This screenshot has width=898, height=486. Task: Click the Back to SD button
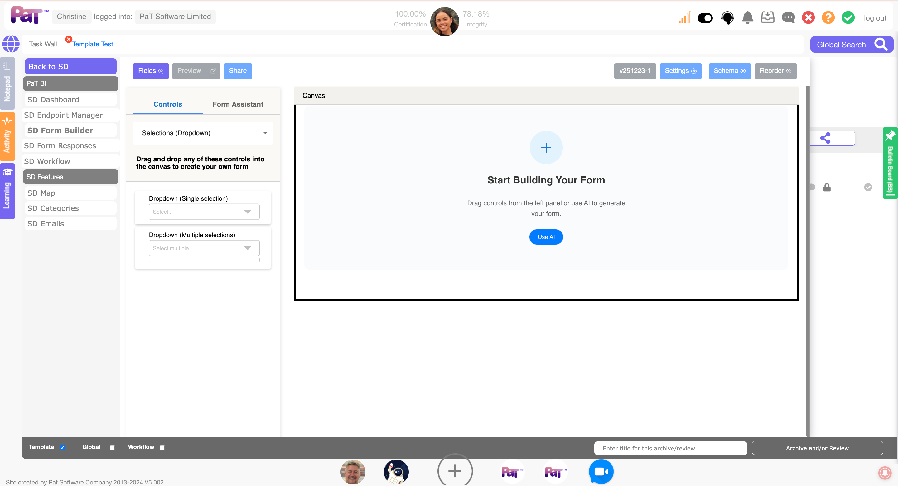pyautogui.click(x=70, y=66)
